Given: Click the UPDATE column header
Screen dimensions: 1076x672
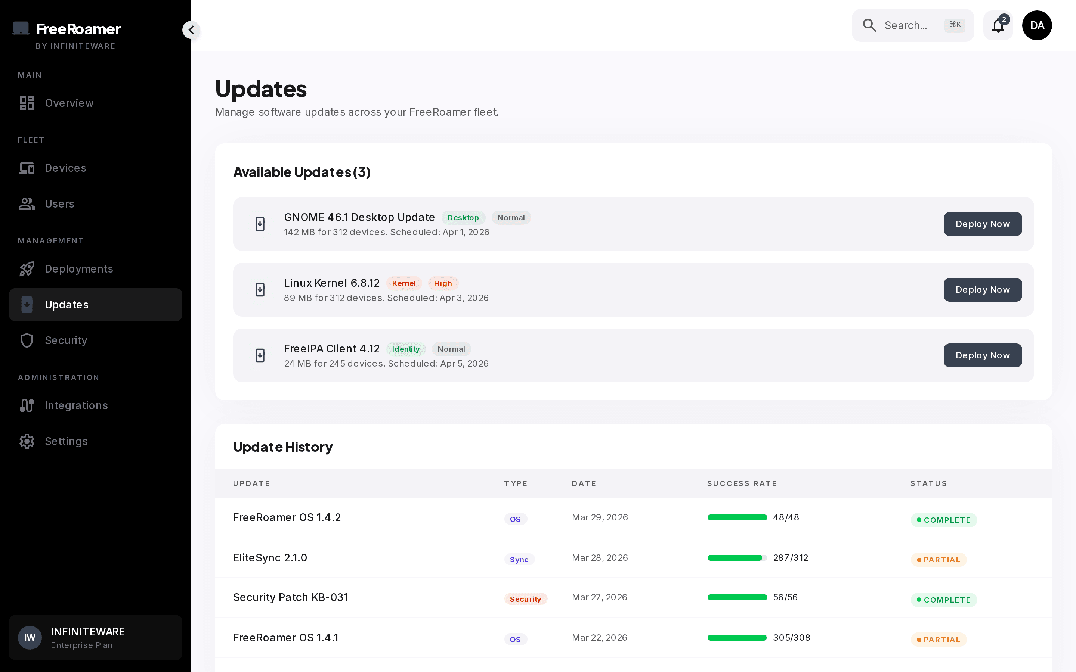Looking at the screenshot, I should [x=252, y=483].
